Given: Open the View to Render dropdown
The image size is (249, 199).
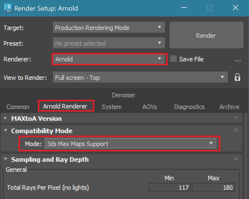Looking at the screenshot, I should coord(140,77).
